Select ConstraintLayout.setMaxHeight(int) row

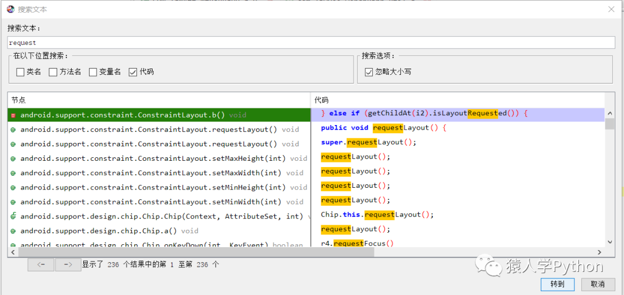pyautogui.click(x=159, y=158)
